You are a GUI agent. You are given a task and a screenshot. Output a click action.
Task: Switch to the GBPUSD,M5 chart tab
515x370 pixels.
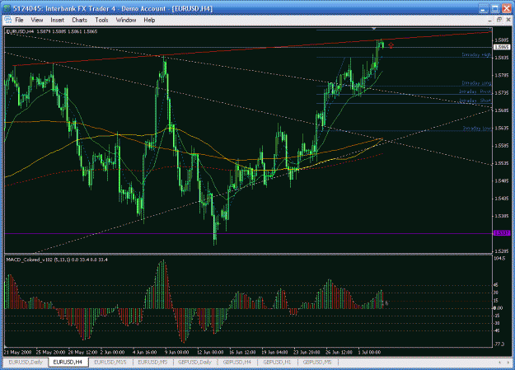pyautogui.click(x=317, y=362)
